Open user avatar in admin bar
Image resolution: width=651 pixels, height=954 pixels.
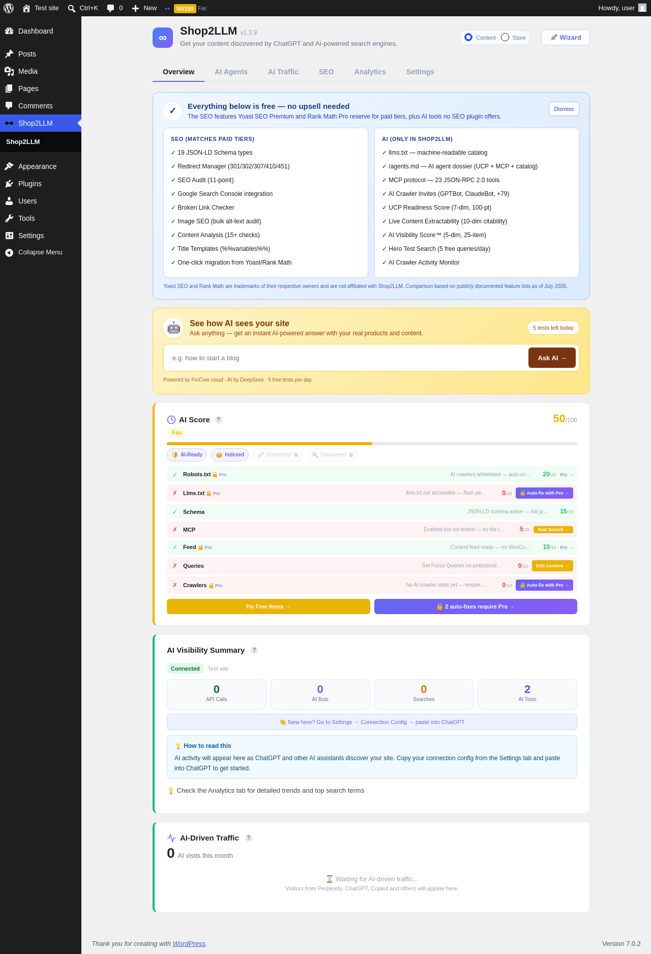pyautogui.click(x=642, y=8)
